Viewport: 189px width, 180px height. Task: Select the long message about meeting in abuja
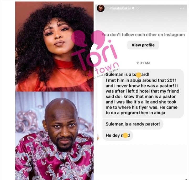143,94
